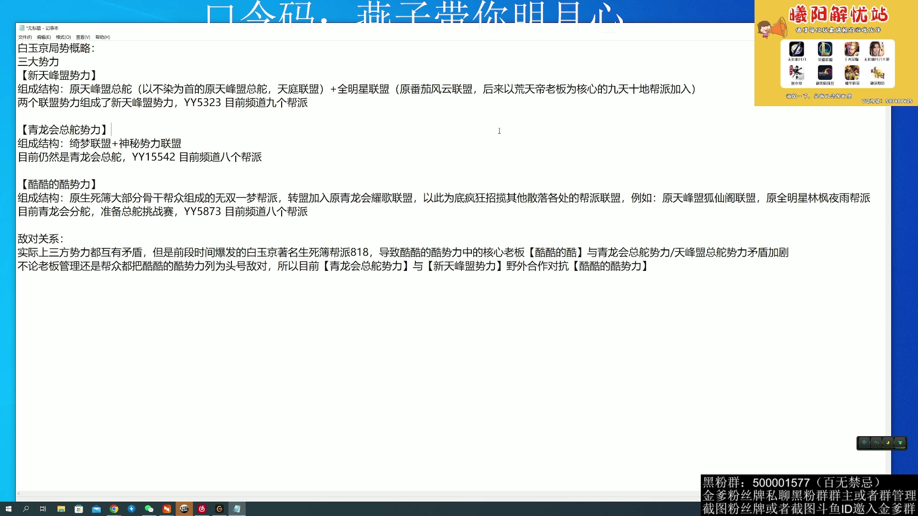Launch WeChat from the taskbar
918x516 pixels.
(148, 509)
